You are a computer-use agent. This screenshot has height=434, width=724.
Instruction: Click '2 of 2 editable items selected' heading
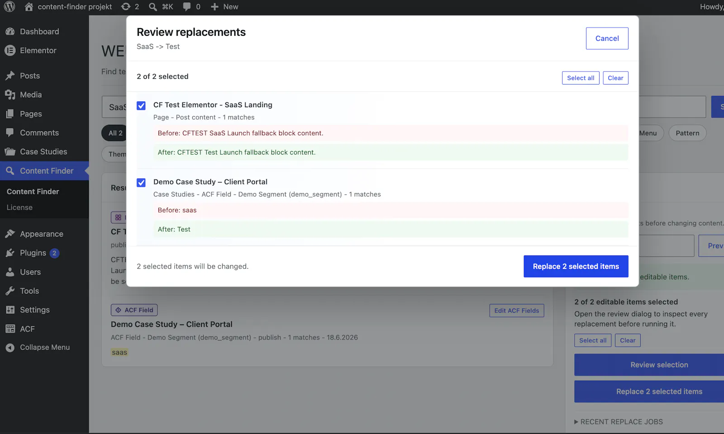click(x=626, y=302)
